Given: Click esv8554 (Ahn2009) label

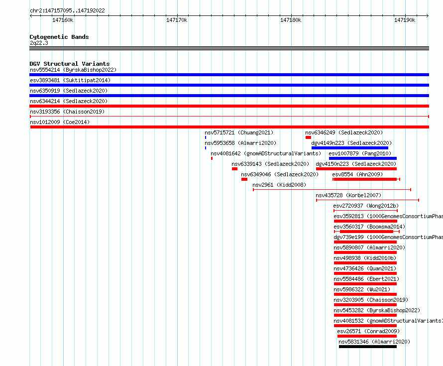Looking at the screenshot, I should tap(357, 174).
